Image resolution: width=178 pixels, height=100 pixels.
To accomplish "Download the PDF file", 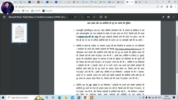I will click(x=163, y=17).
